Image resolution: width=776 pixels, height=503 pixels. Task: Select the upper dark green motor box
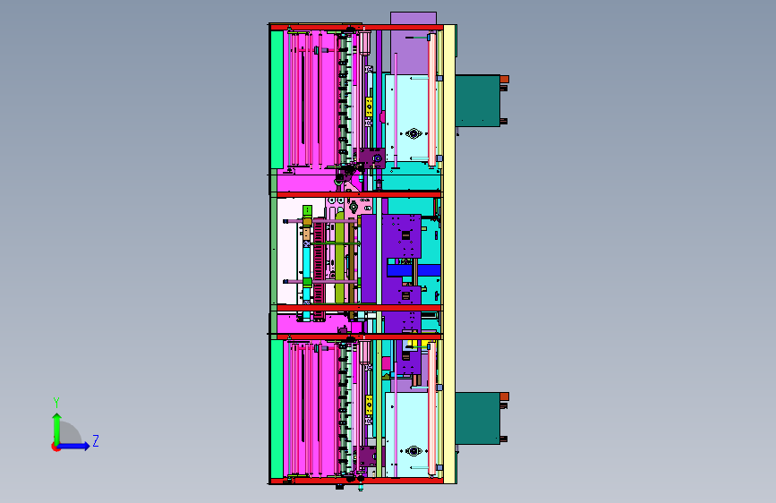coord(478,100)
